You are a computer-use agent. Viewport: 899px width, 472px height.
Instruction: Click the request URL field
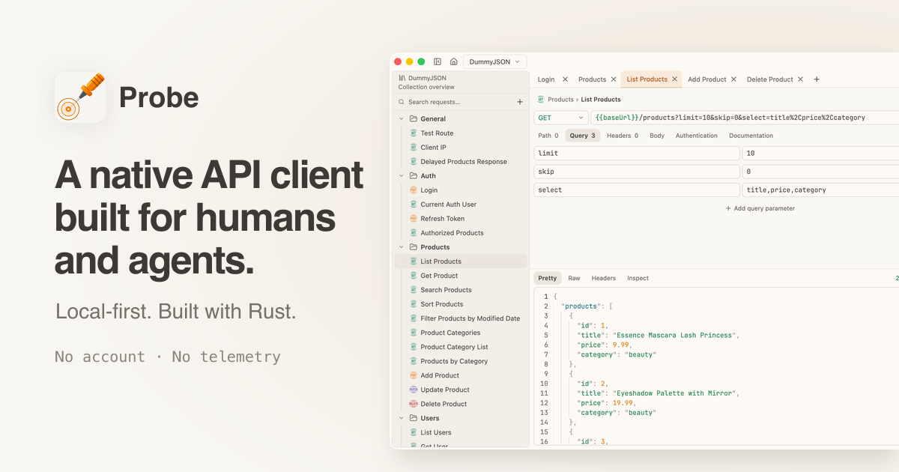745,118
